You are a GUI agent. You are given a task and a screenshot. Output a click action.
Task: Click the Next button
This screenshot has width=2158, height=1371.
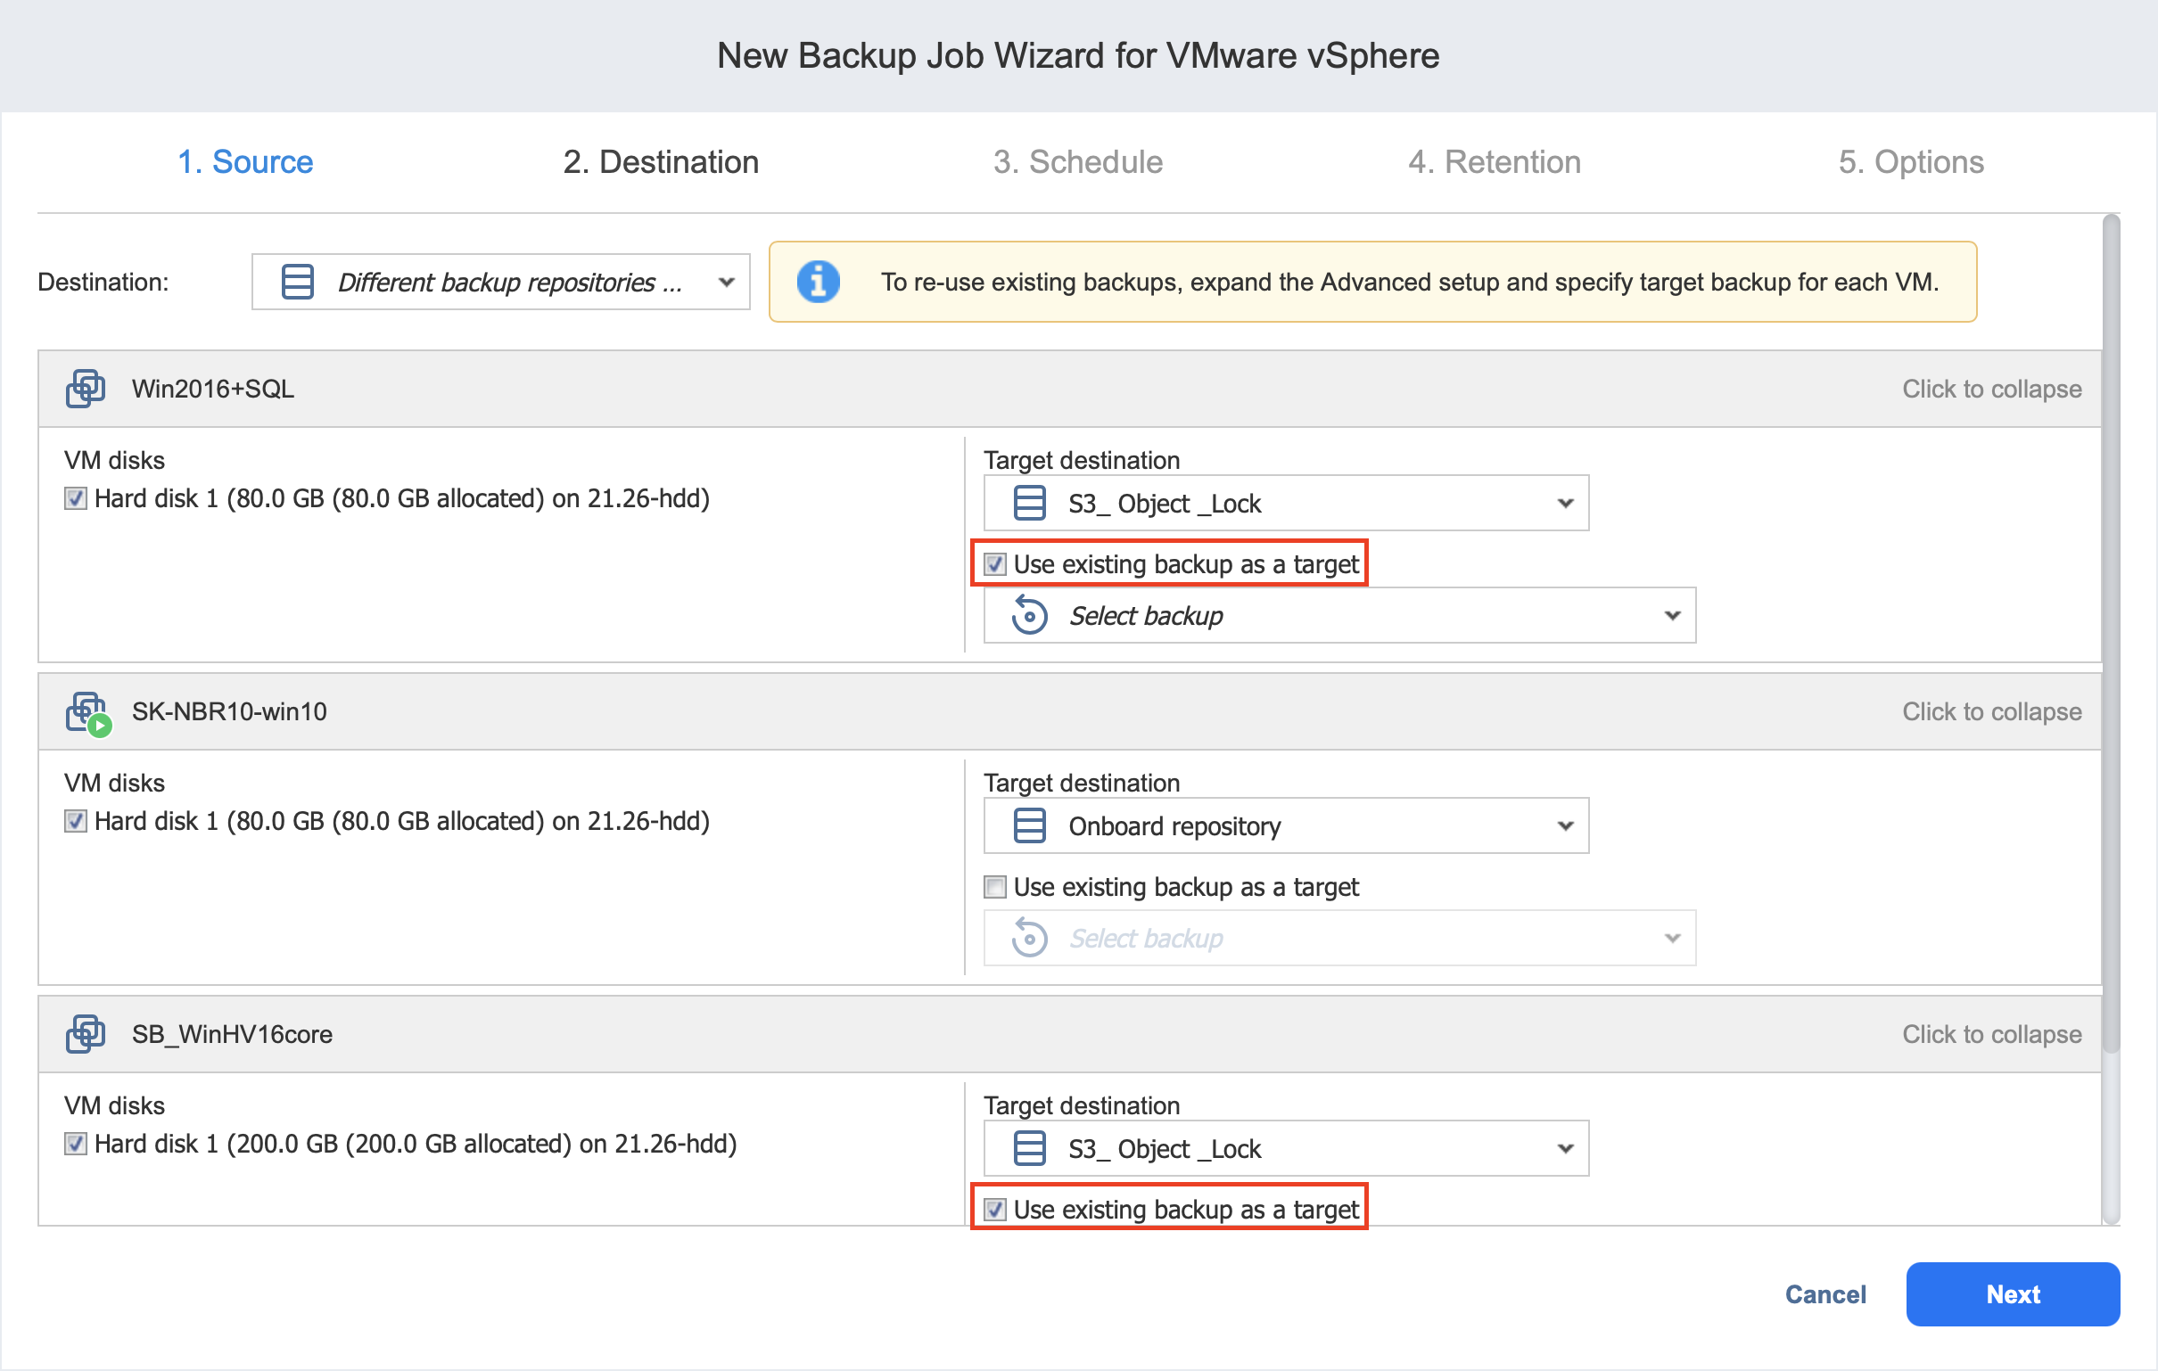coord(2012,1294)
